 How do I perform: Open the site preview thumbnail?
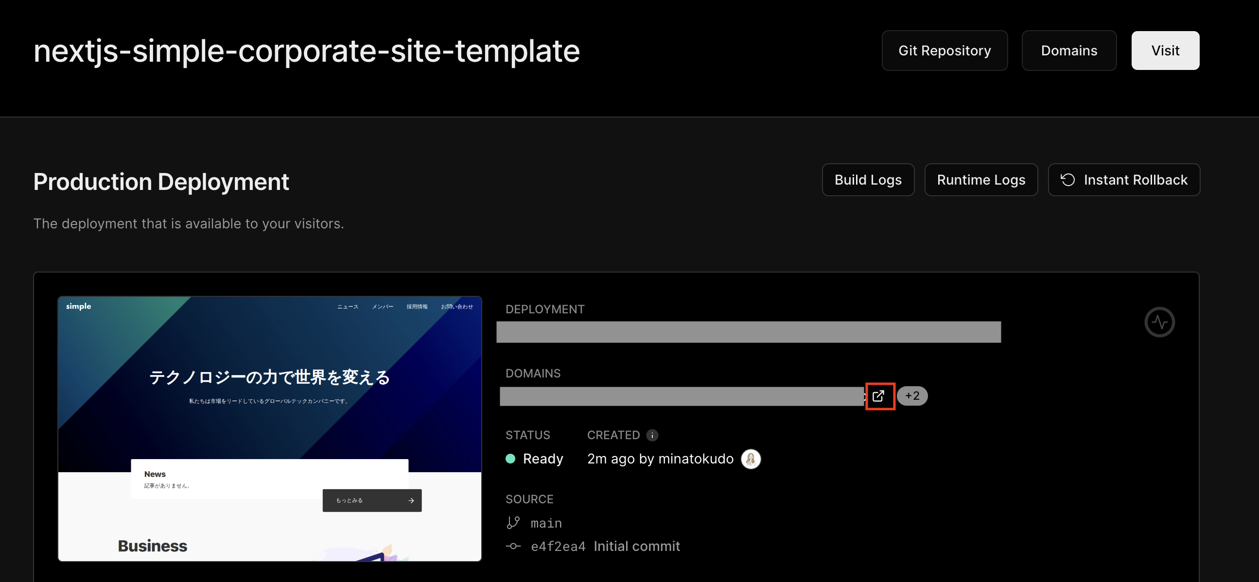[x=269, y=428]
